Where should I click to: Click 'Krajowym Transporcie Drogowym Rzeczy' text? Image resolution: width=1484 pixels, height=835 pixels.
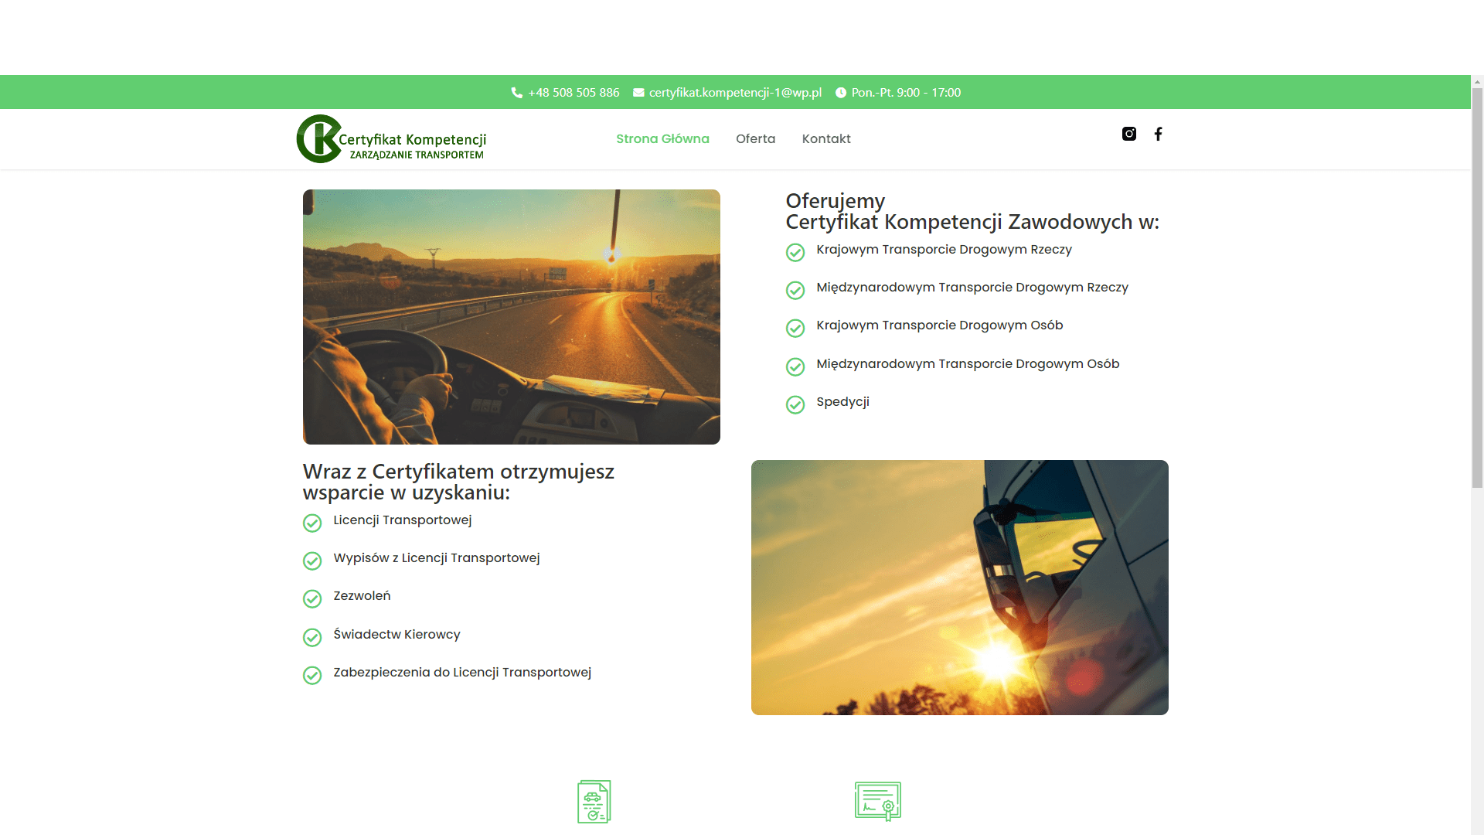point(944,250)
